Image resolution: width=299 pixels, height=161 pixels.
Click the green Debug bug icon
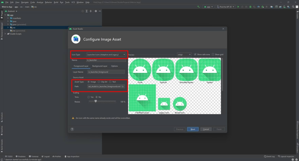(x=250, y=7)
